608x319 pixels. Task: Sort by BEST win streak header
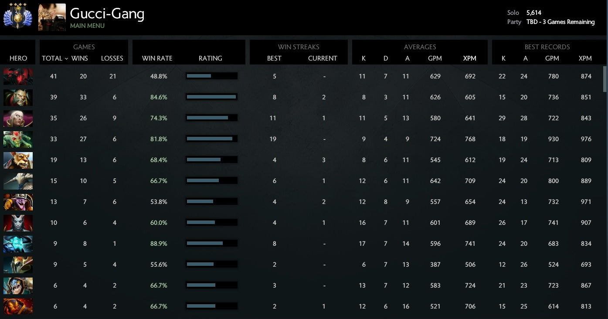[x=274, y=58]
